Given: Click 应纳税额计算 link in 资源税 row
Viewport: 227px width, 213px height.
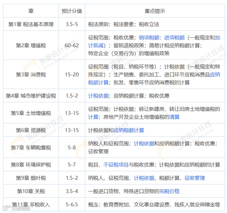Looking at the screenshot, I should click(129, 130).
